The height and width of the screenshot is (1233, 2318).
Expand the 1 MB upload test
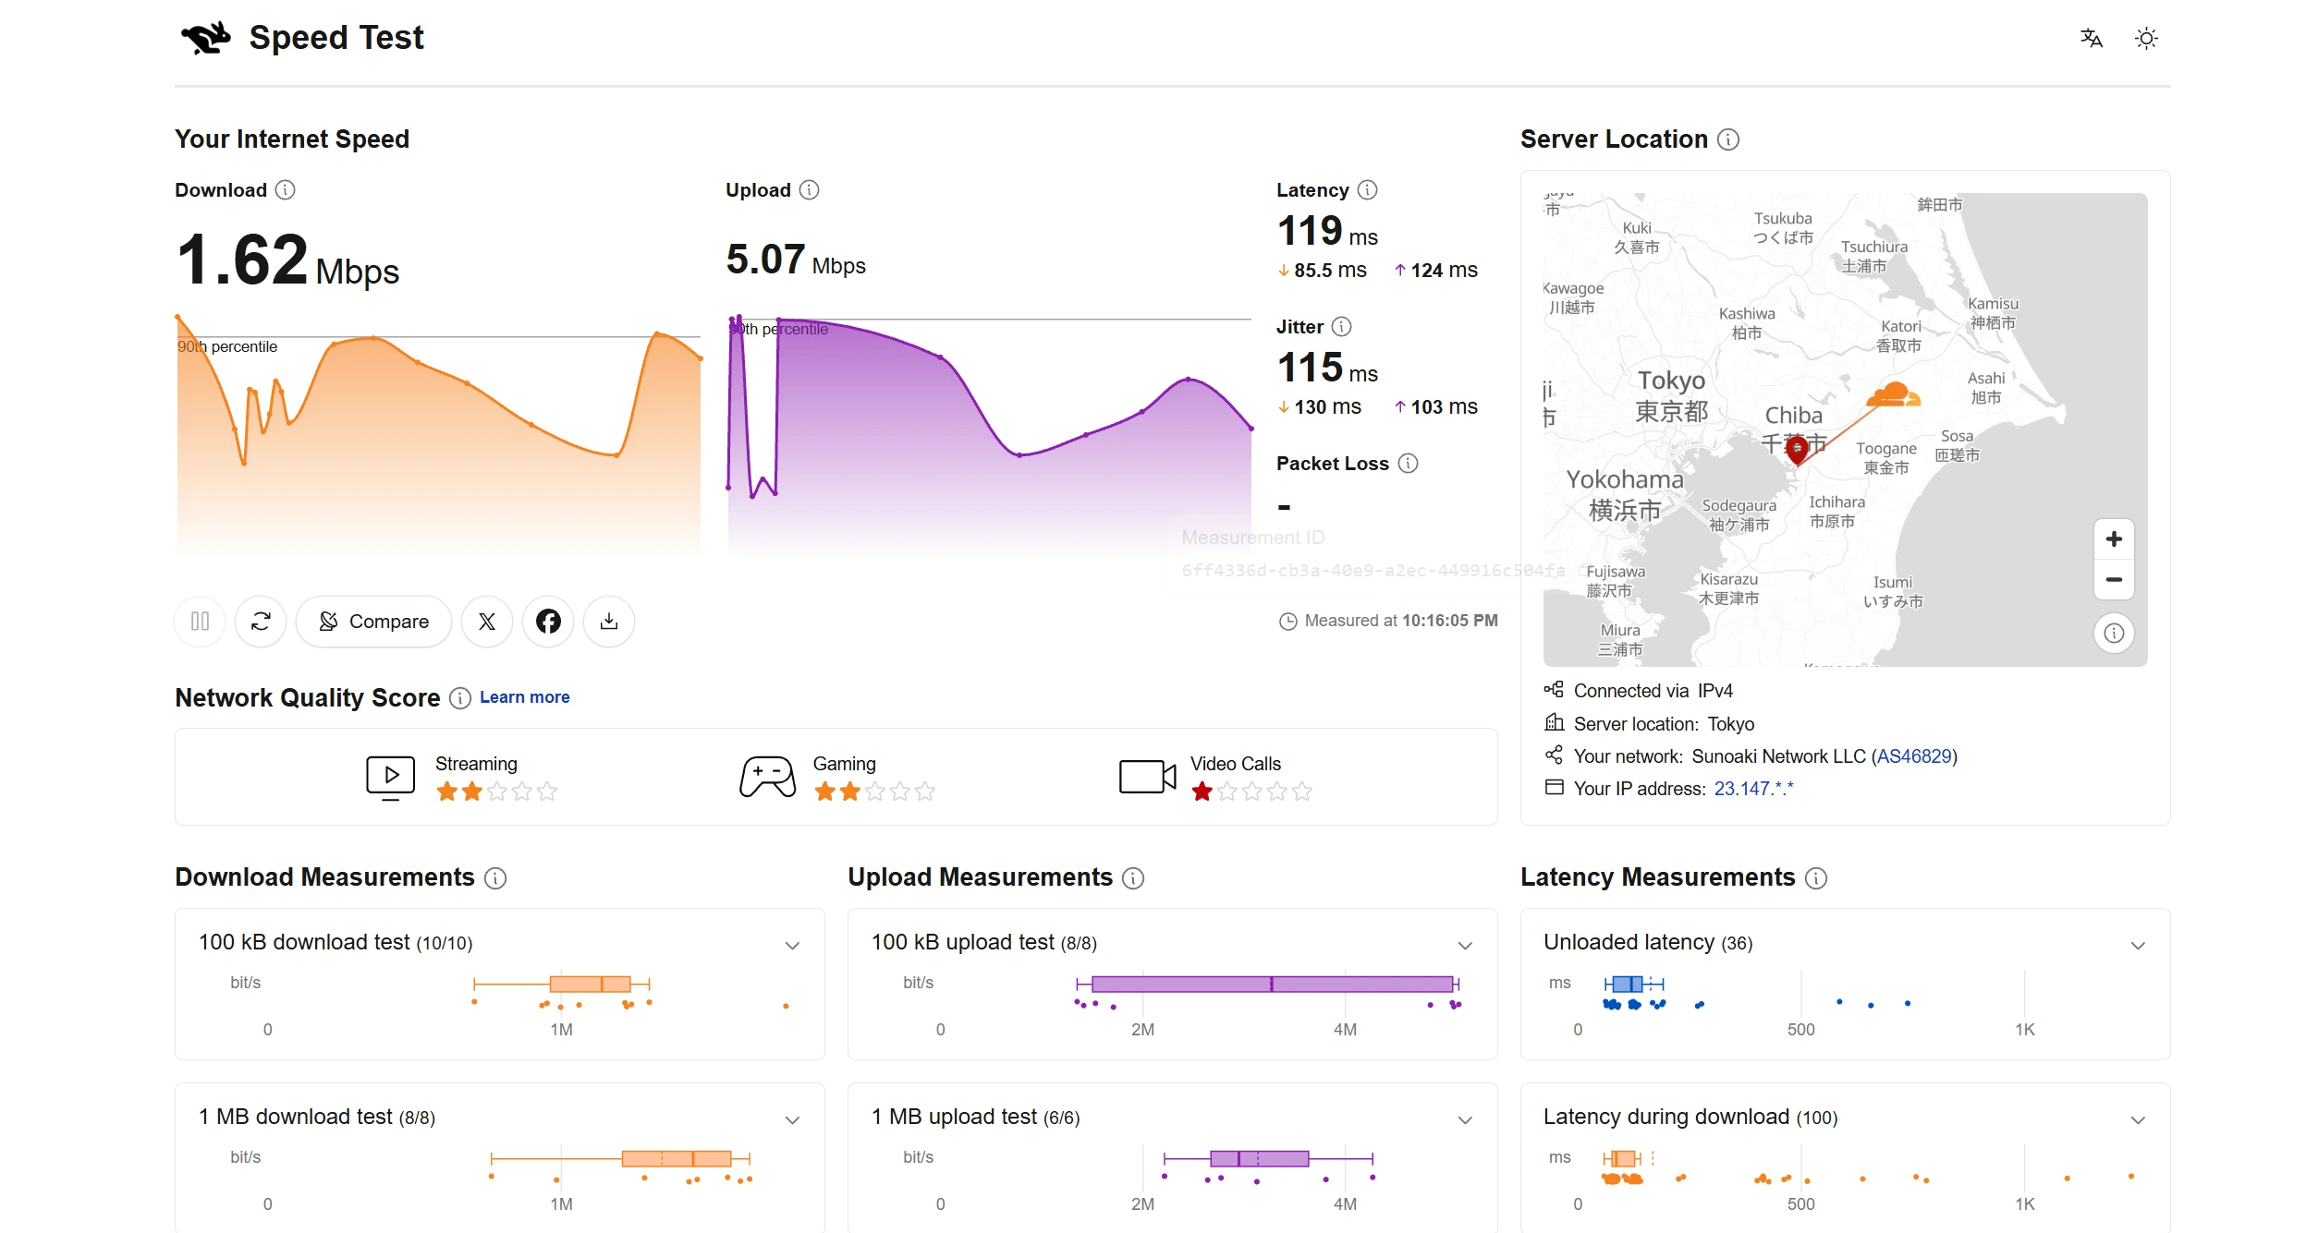(1465, 1119)
